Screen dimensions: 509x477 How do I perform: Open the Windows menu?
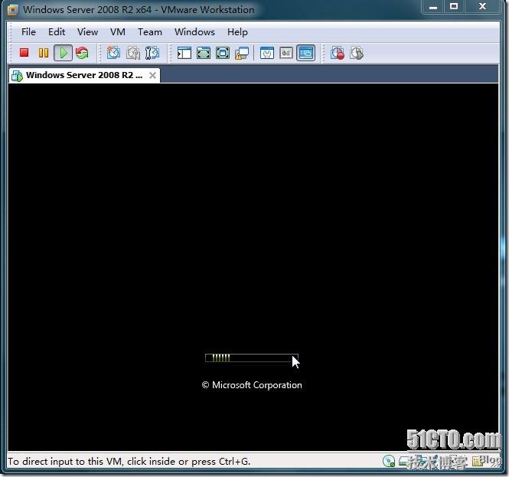194,32
